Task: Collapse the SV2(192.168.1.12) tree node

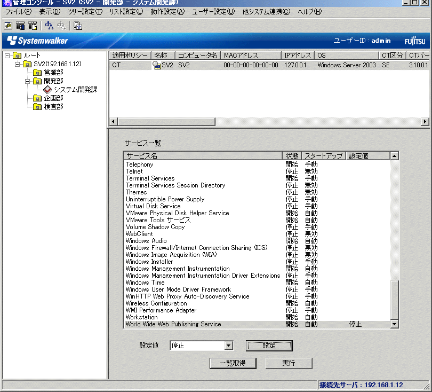Action: [x=17, y=64]
